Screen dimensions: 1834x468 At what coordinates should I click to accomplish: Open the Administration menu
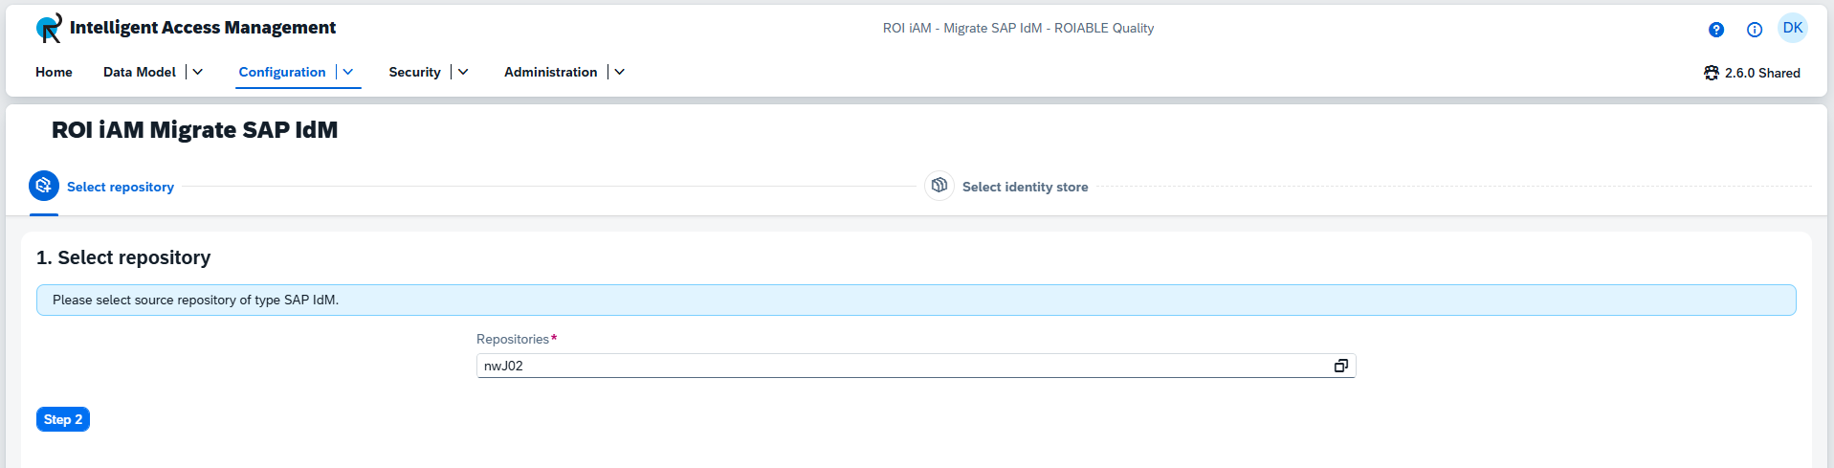click(x=550, y=72)
